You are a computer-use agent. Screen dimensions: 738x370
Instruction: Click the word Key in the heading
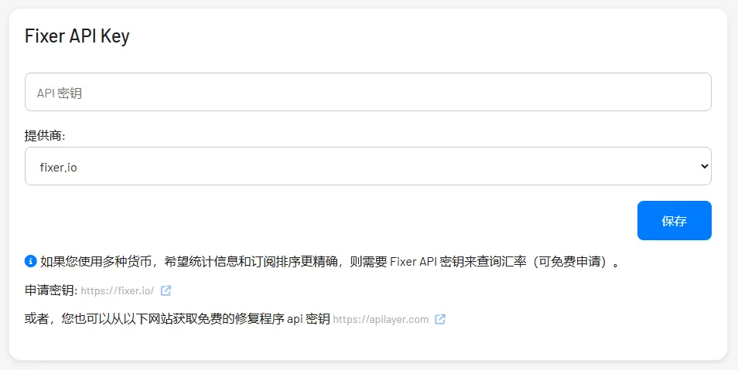click(x=115, y=36)
